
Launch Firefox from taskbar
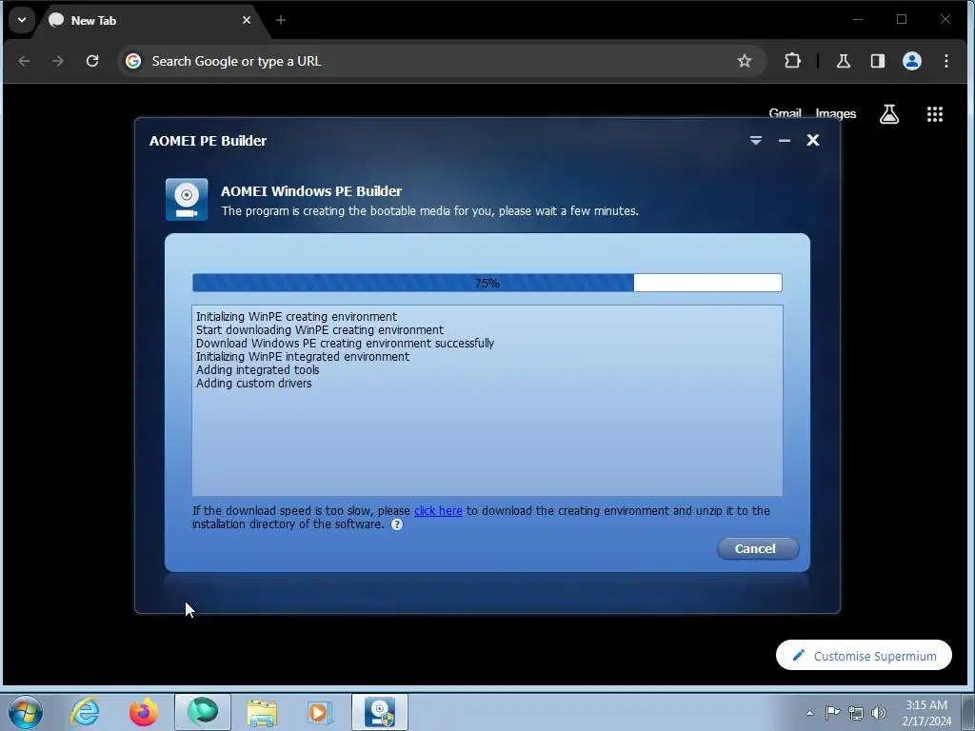coord(143,712)
